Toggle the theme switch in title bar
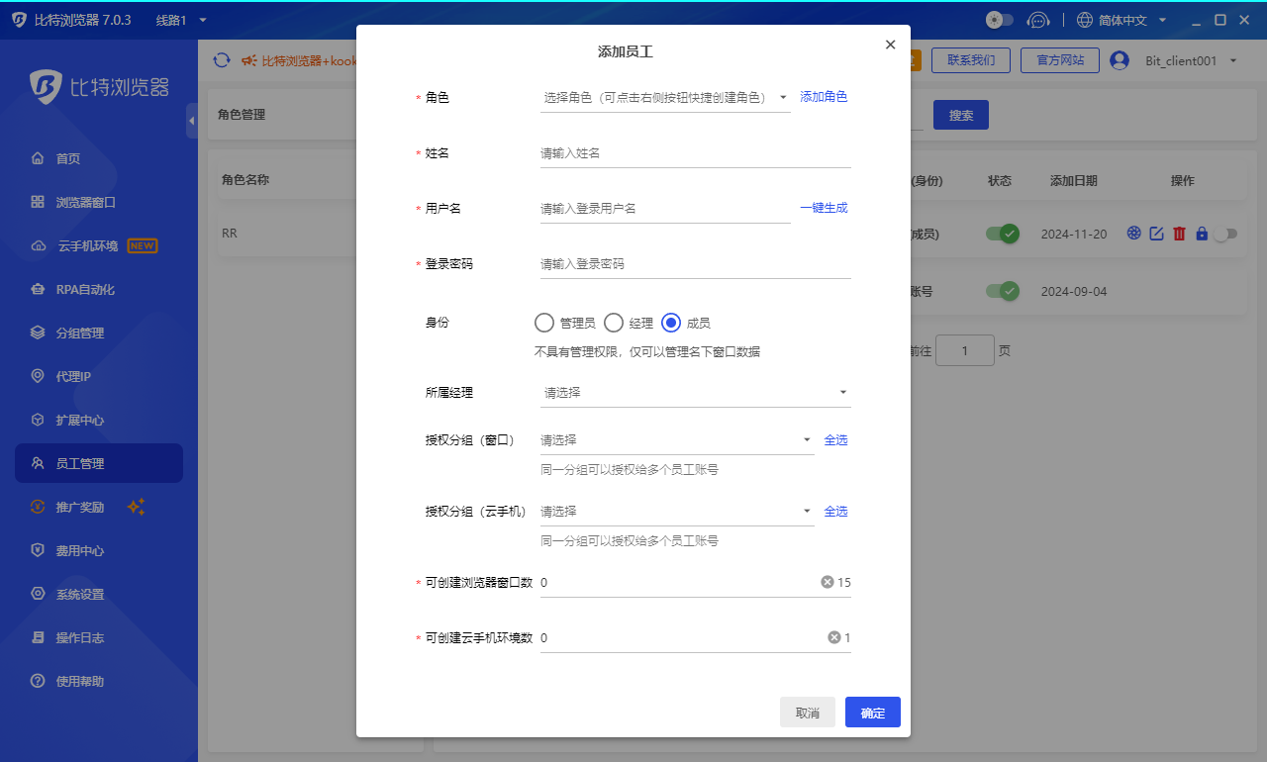1267x762 pixels. click(1000, 20)
